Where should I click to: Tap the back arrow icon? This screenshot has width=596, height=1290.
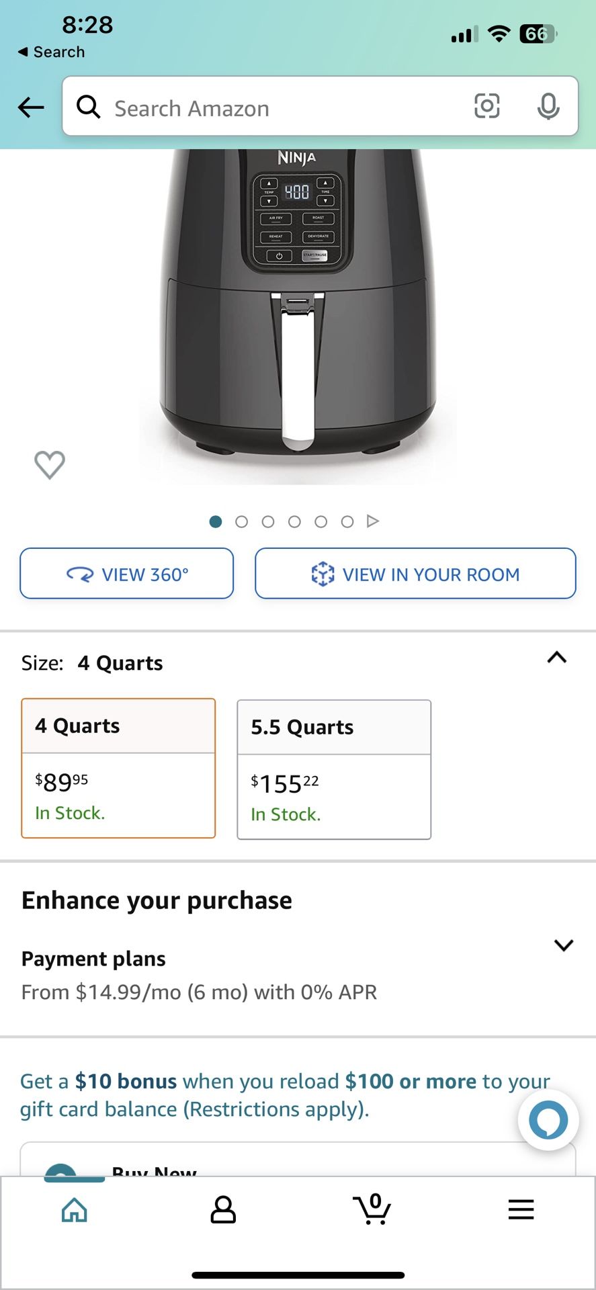point(31,107)
